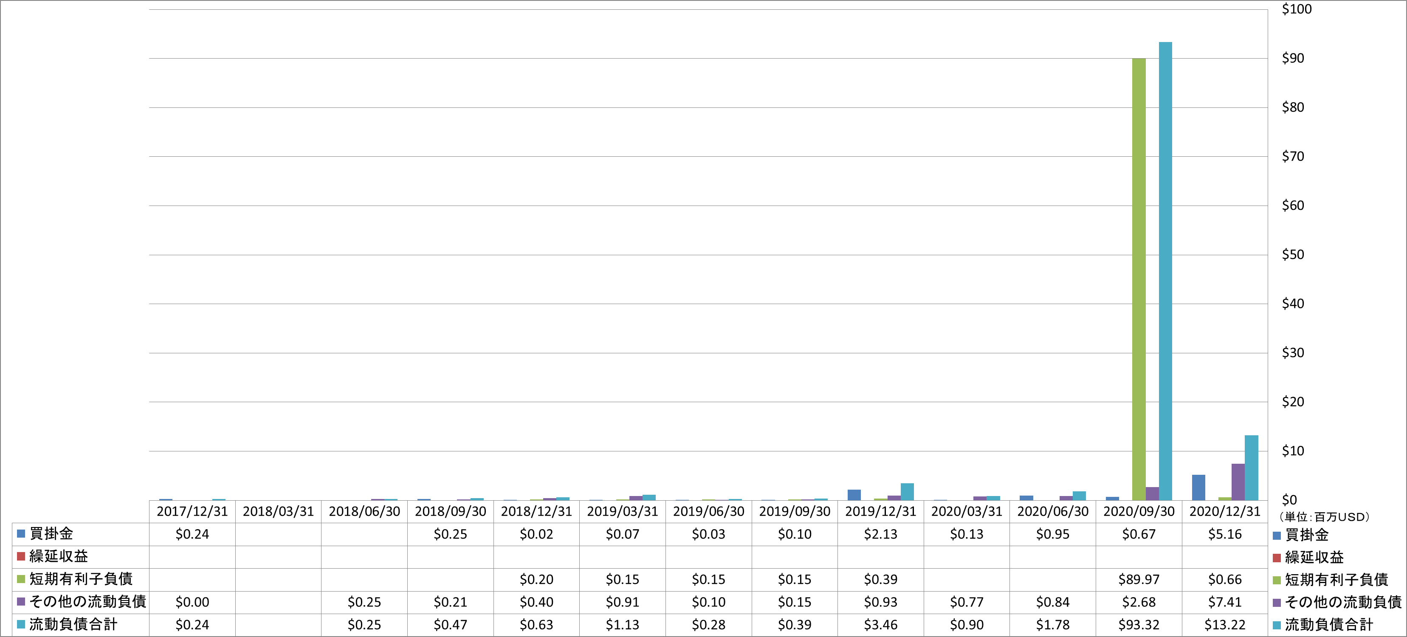Click the 2019/06/30 date header
The height and width of the screenshot is (637, 1407).
pyautogui.click(x=708, y=511)
